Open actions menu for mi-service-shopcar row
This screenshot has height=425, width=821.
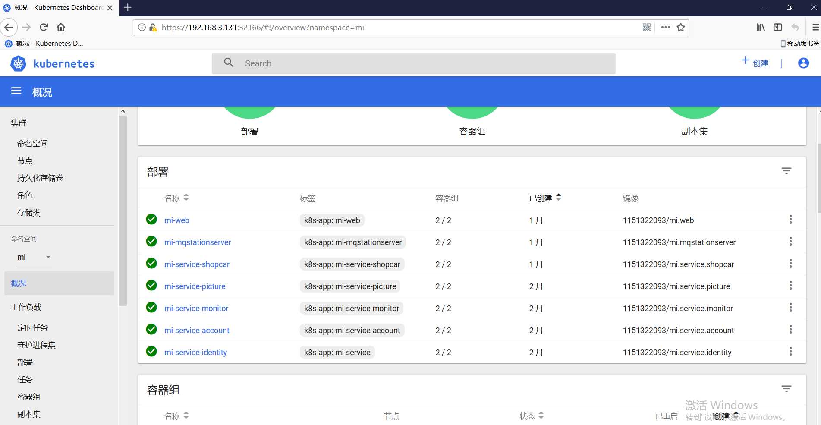pyautogui.click(x=791, y=263)
